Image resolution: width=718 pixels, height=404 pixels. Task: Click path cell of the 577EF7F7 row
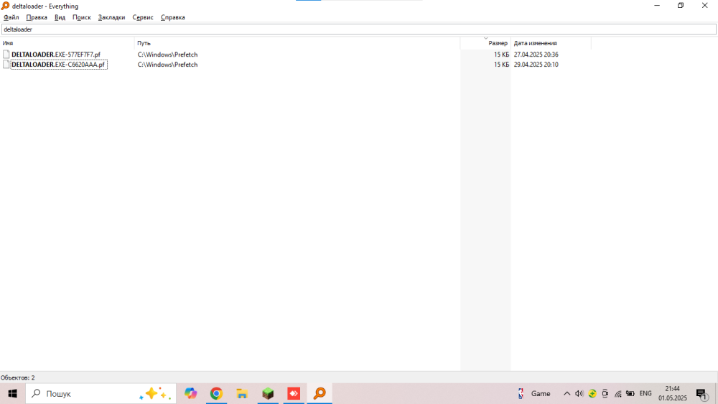coord(167,55)
